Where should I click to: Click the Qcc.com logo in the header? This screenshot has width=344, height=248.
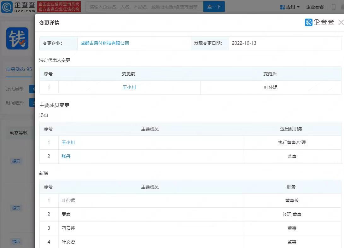coord(18,7)
